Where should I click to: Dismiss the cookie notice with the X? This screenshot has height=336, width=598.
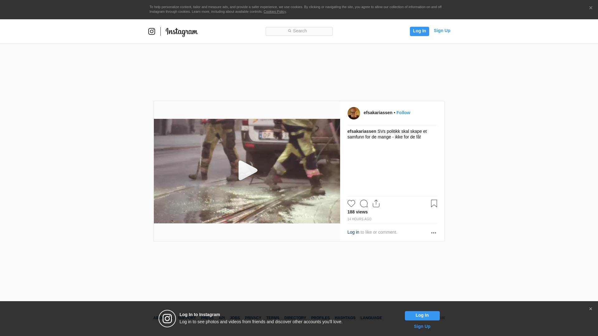591,8
